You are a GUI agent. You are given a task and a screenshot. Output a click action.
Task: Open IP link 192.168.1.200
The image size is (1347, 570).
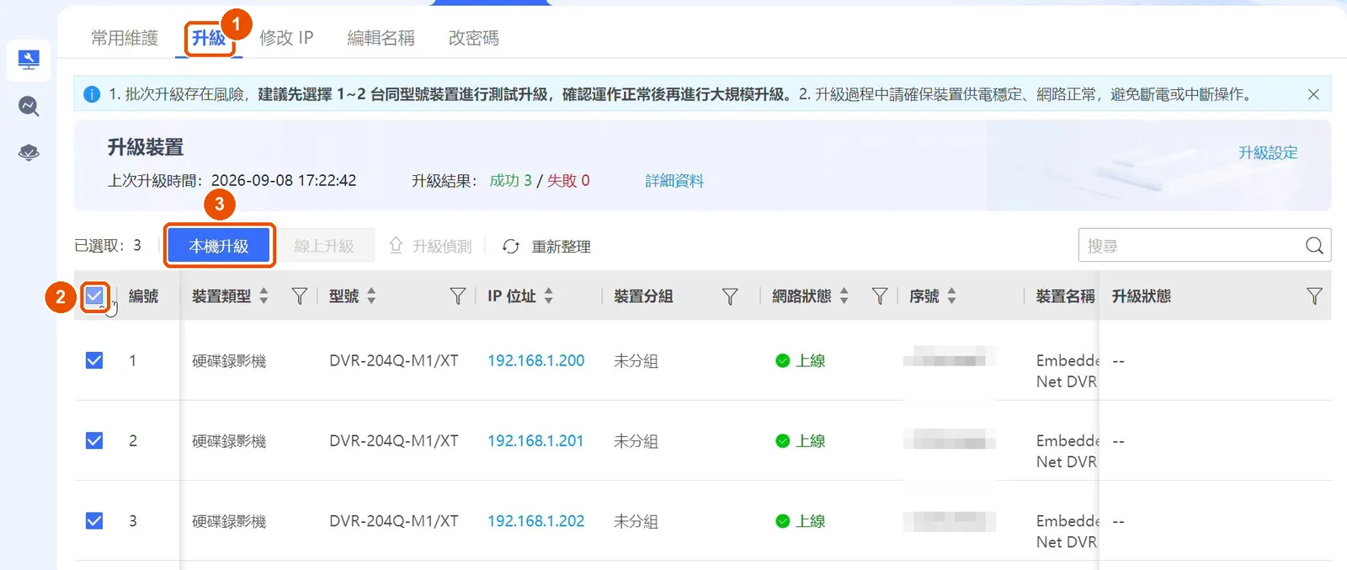536,360
